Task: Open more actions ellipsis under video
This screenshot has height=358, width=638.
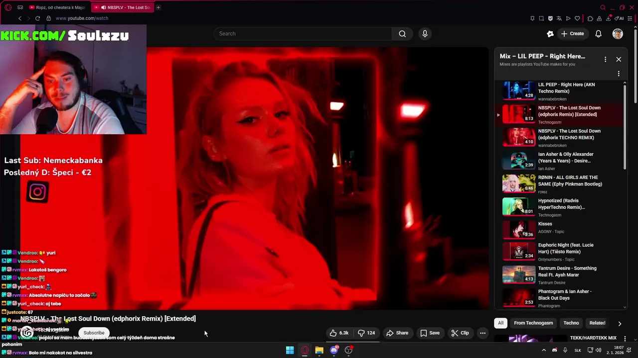Action: click(x=482, y=333)
